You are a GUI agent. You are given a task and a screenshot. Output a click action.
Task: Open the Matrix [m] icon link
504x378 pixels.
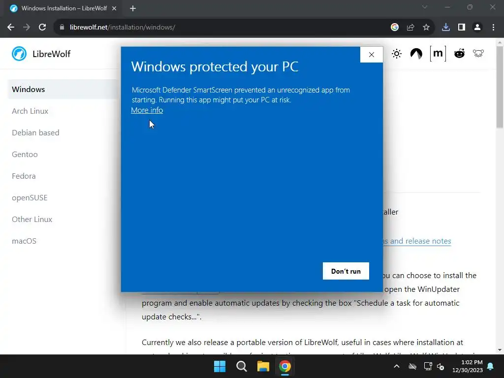438,53
